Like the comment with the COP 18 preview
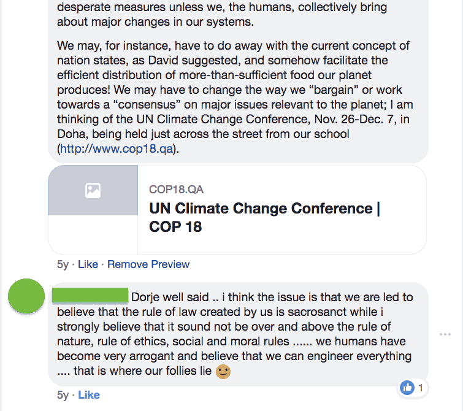 [x=88, y=264]
